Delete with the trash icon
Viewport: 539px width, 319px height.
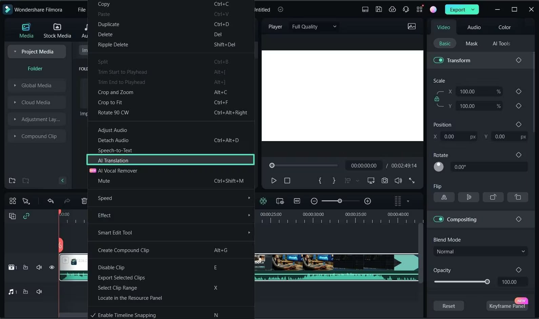tap(84, 201)
